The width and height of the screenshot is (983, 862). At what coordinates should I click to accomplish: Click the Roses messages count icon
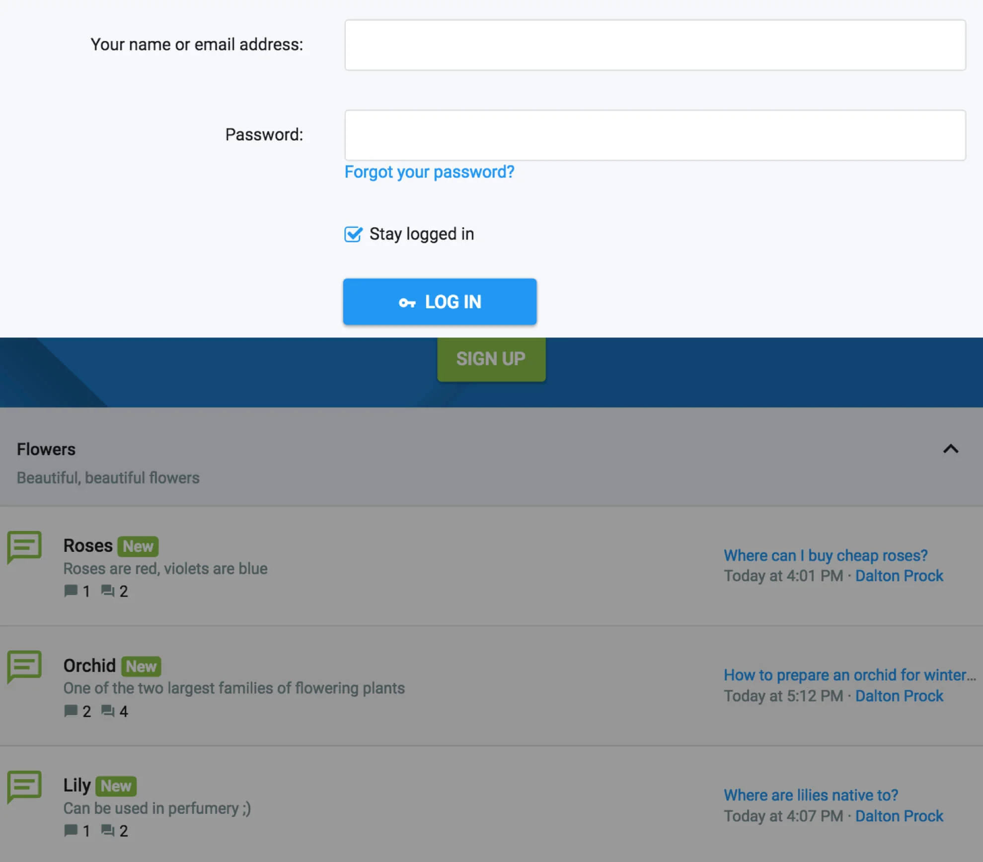click(x=107, y=591)
